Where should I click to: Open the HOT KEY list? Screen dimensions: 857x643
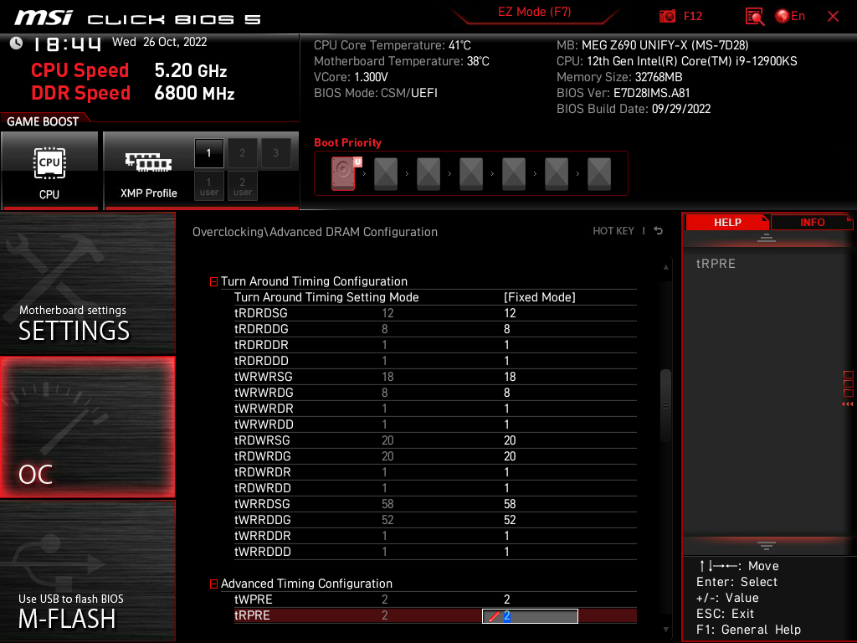pos(613,231)
